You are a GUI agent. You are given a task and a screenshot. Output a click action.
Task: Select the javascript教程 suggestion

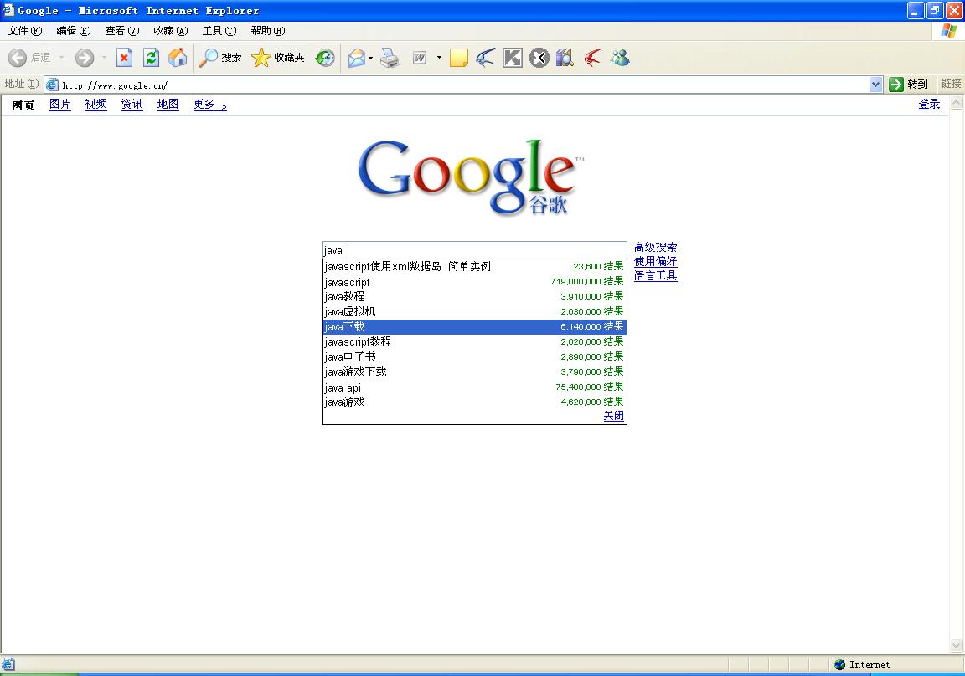tap(474, 341)
